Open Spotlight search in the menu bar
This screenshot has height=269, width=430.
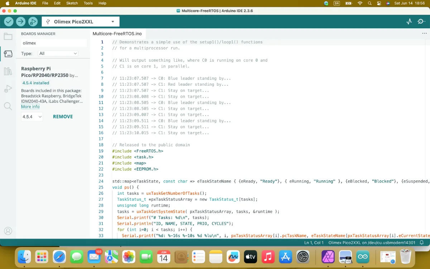tap(370, 3)
